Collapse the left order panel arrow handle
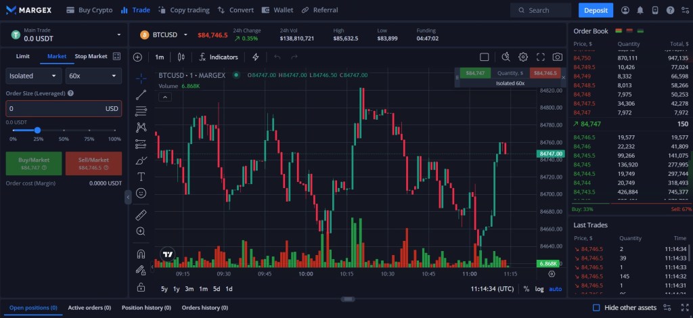Image resolution: width=693 pixels, height=318 pixels. 128,197
